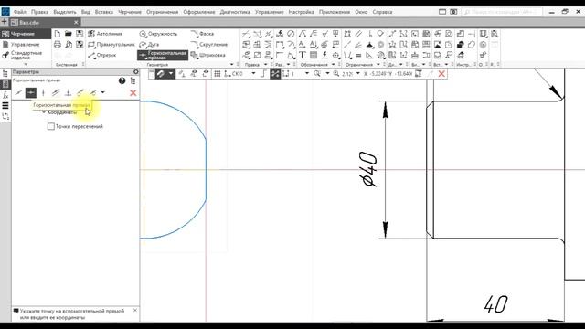Open the Оформление menu
Image resolution: width=585 pixels, height=329 pixels.
pyautogui.click(x=199, y=12)
